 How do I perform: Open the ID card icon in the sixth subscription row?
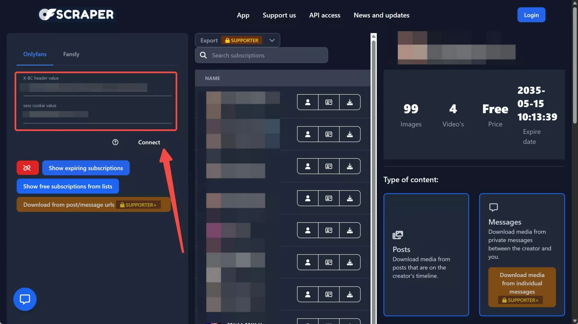coord(329,262)
